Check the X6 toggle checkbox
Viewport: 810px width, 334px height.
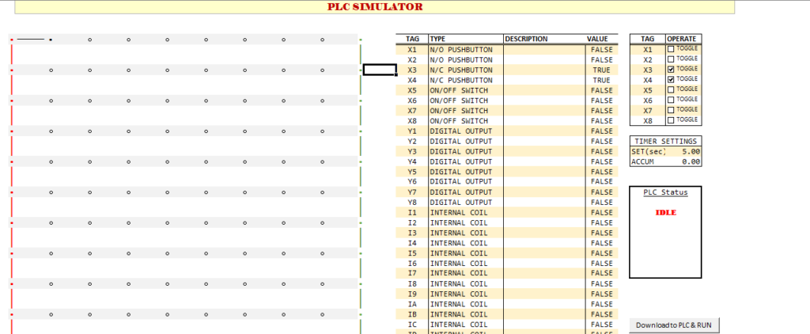click(672, 101)
